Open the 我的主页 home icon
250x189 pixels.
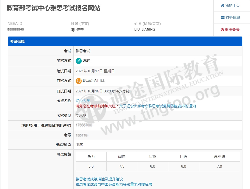[x=222, y=5]
